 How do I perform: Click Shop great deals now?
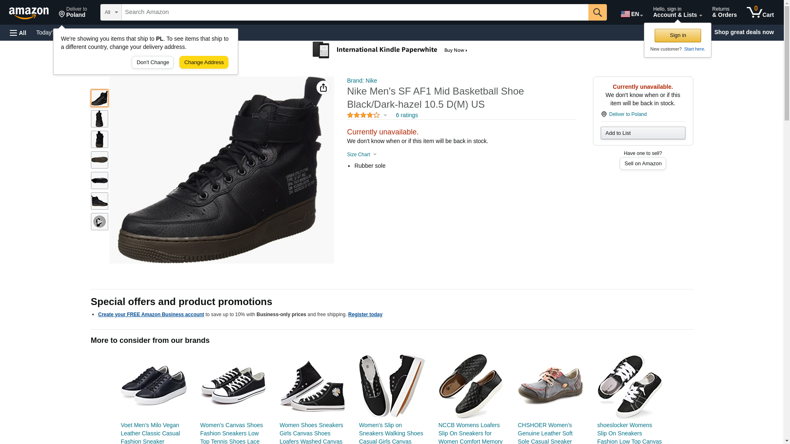coord(744,32)
